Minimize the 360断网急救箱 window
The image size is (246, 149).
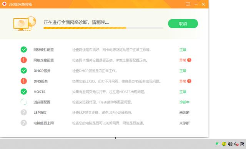tap(196, 4)
